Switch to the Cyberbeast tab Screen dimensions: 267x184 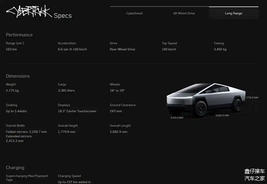134,13
